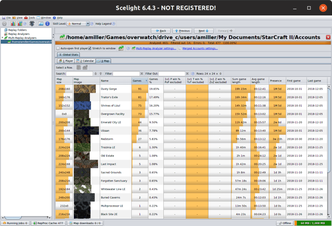This screenshot has width=332, height=226.
Task: Sort by the Last game column header
Action: pos(317,81)
